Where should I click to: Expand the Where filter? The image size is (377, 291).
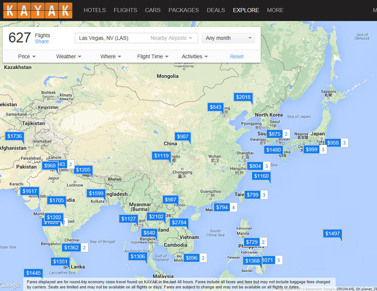(x=111, y=56)
